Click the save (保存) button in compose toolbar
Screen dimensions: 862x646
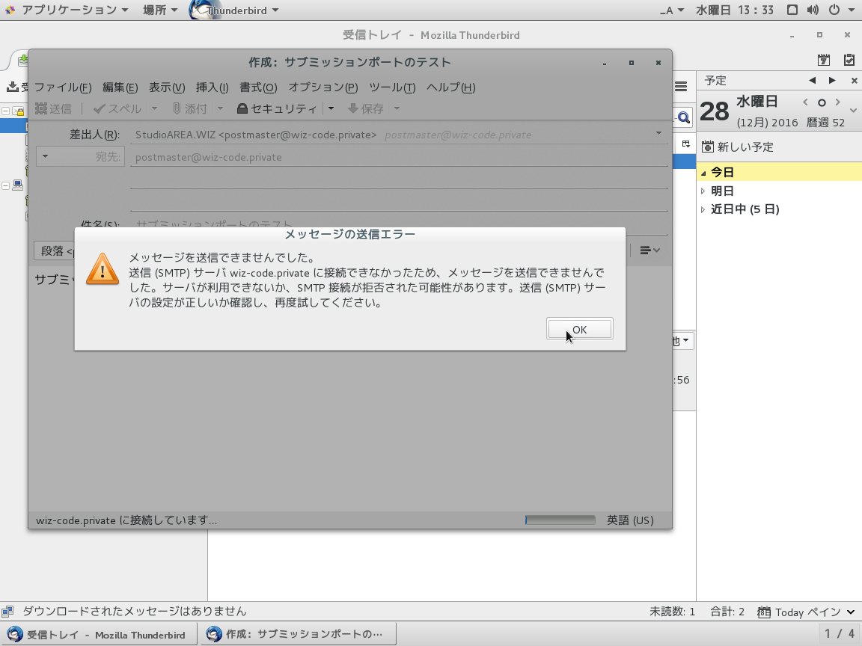366,108
